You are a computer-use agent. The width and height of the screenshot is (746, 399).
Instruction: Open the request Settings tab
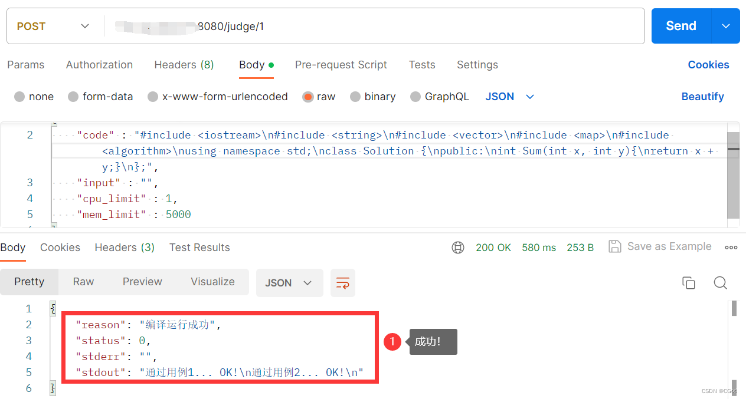coord(477,65)
